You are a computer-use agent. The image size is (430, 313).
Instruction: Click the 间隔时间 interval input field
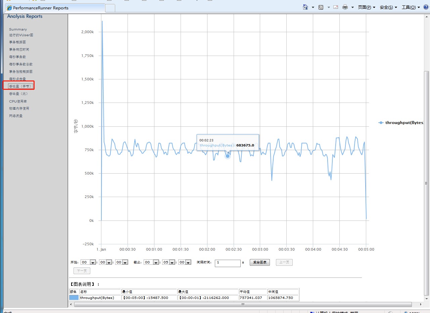pyautogui.click(x=228, y=263)
